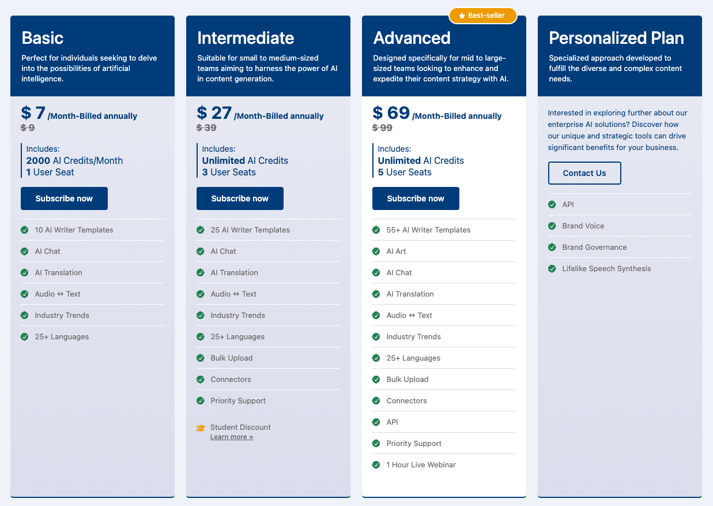Image resolution: width=713 pixels, height=506 pixels.
Task: Click green check beside AI Art feature
Action: point(376,252)
